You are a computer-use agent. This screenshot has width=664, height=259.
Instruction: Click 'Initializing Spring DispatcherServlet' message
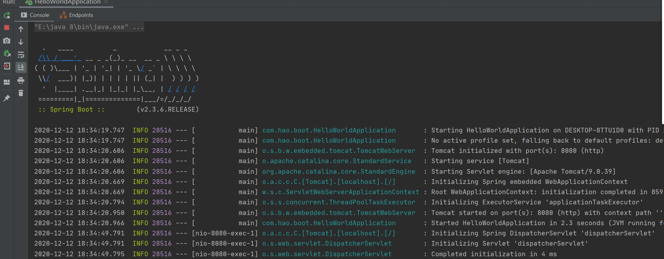[x=543, y=233]
